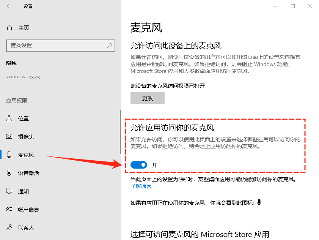This screenshot has height=240, width=319.
Task: Open 语音激活 via its microphone icon
Action: point(9,173)
